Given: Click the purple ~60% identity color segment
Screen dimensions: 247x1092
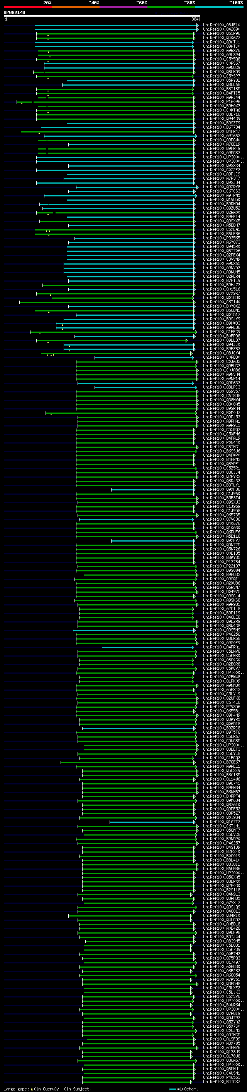Looking at the screenshot, I should pos(124,7).
